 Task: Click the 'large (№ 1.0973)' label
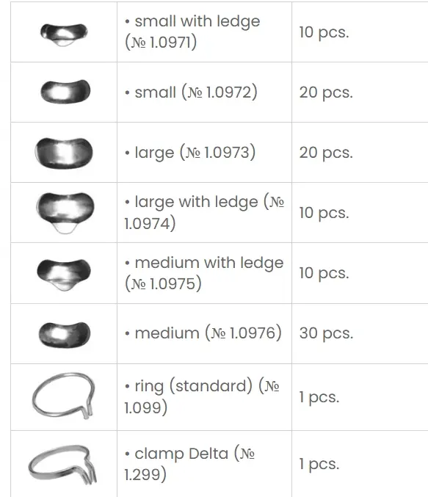[x=190, y=153]
